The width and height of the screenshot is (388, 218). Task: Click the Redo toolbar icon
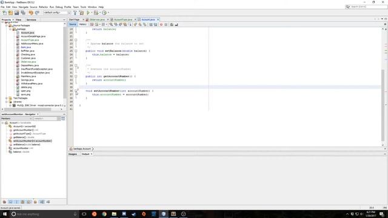tap(37, 13)
